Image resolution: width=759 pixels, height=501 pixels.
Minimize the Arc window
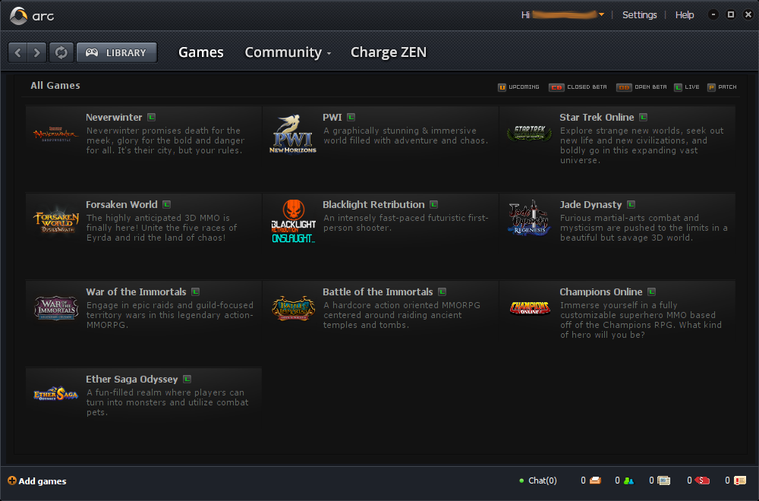(x=713, y=14)
